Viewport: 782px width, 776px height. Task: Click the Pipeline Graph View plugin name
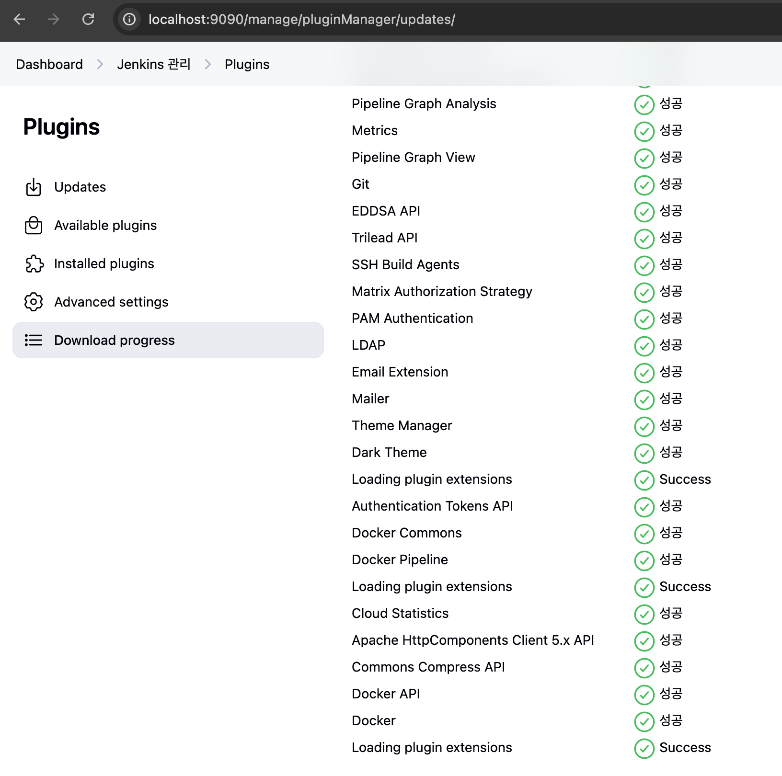(x=414, y=157)
